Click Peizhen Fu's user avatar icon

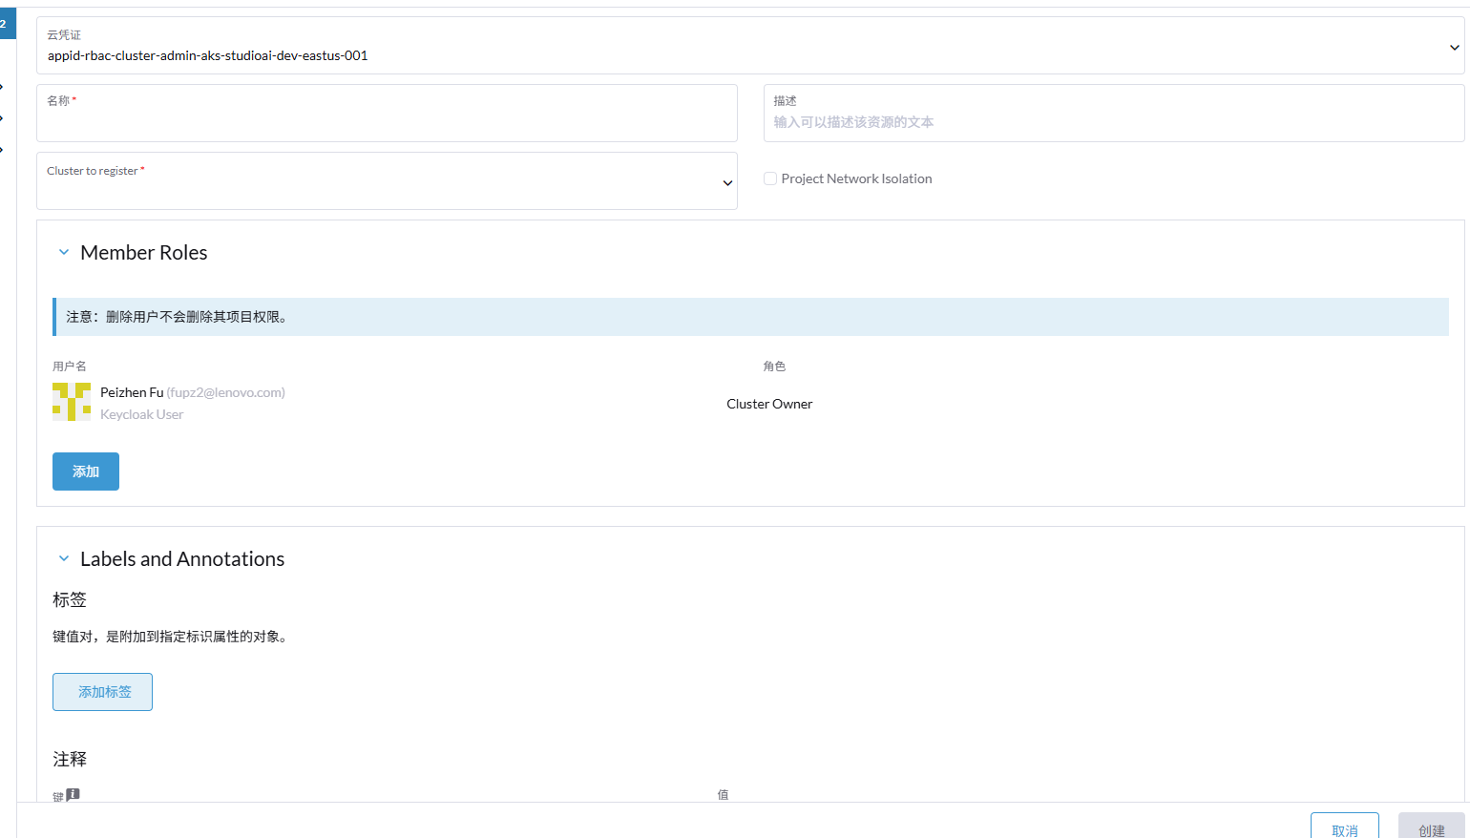[72, 402]
